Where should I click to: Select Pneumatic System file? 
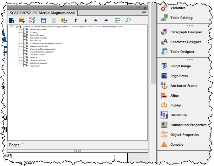click(x=37, y=55)
